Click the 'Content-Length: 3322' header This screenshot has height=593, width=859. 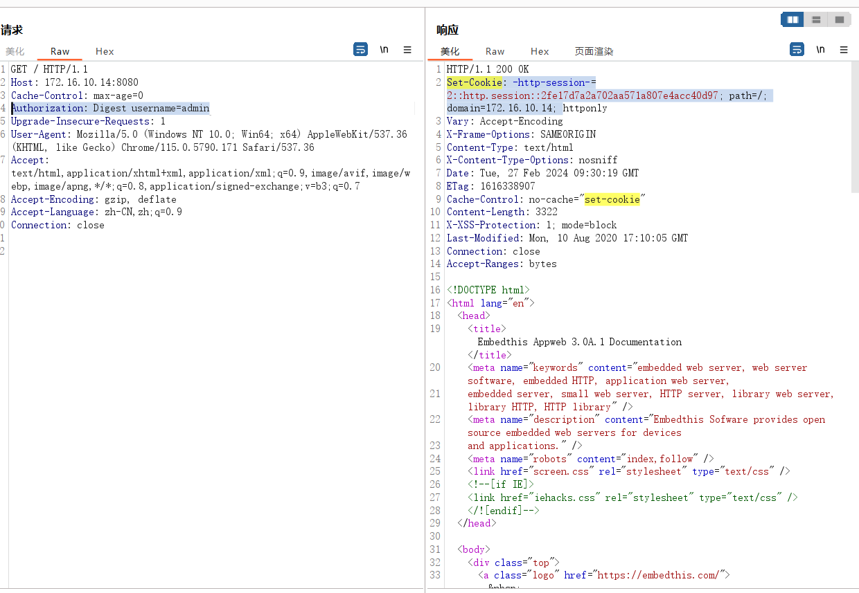pyautogui.click(x=502, y=212)
